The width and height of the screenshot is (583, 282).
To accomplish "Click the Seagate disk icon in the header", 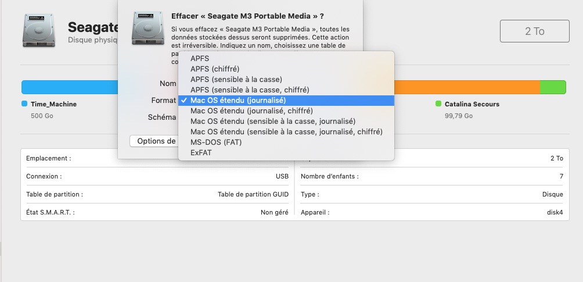I will click(39, 31).
